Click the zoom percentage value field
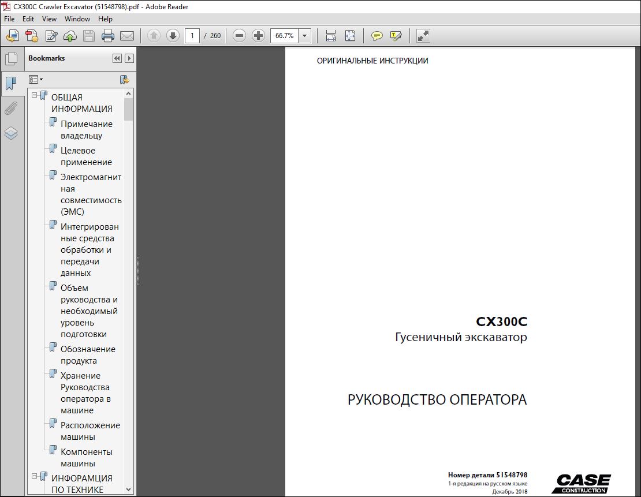Image resolution: width=641 pixels, height=497 pixels. pos(285,36)
